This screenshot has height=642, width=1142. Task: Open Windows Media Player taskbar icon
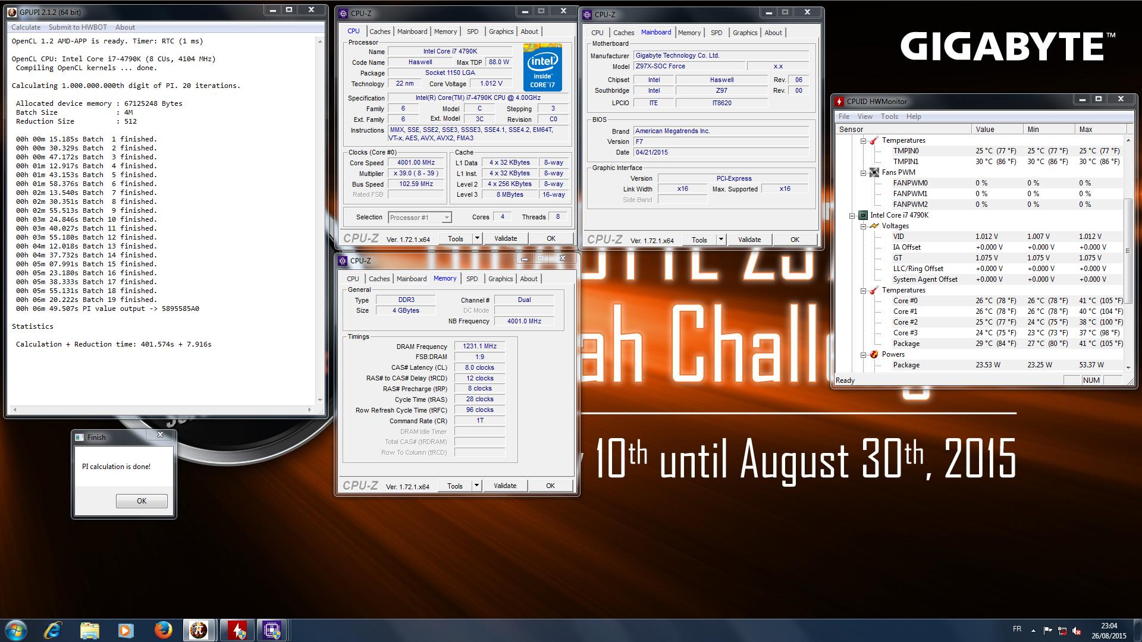tap(126, 630)
